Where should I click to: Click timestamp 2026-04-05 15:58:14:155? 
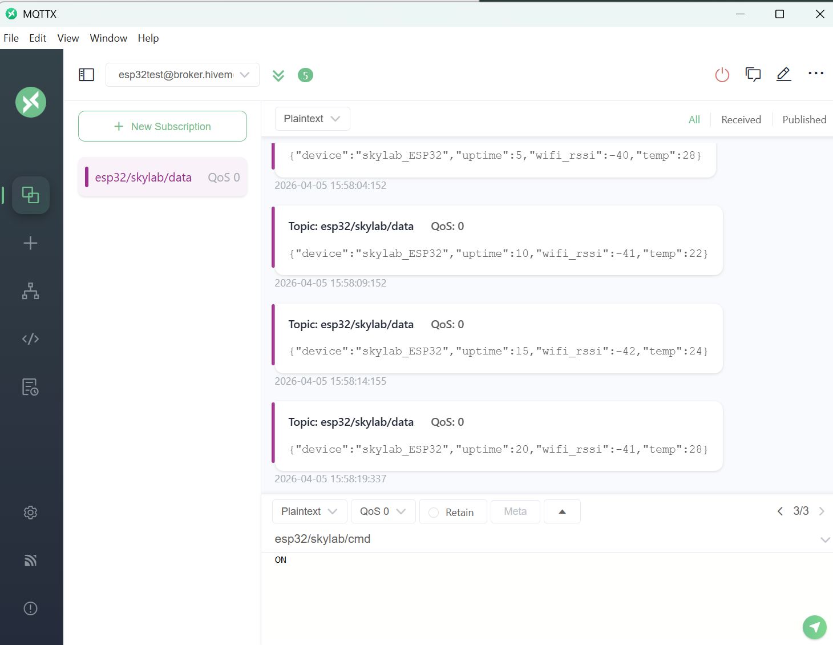point(330,381)
